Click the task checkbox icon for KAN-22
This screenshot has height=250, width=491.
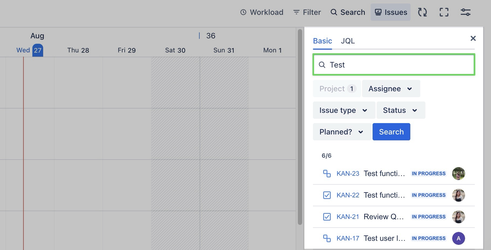coord(327,195)
